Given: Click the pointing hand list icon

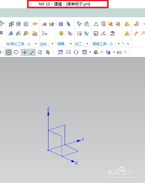Looking at the screenshot, I should pyautogui.click(x=44, y=33).
